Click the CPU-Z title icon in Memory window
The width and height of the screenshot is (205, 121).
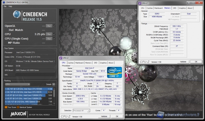140,3
